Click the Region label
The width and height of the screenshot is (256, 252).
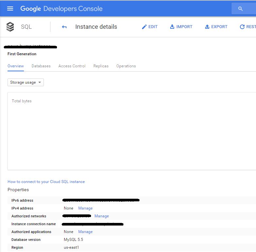tap(17, 247)
